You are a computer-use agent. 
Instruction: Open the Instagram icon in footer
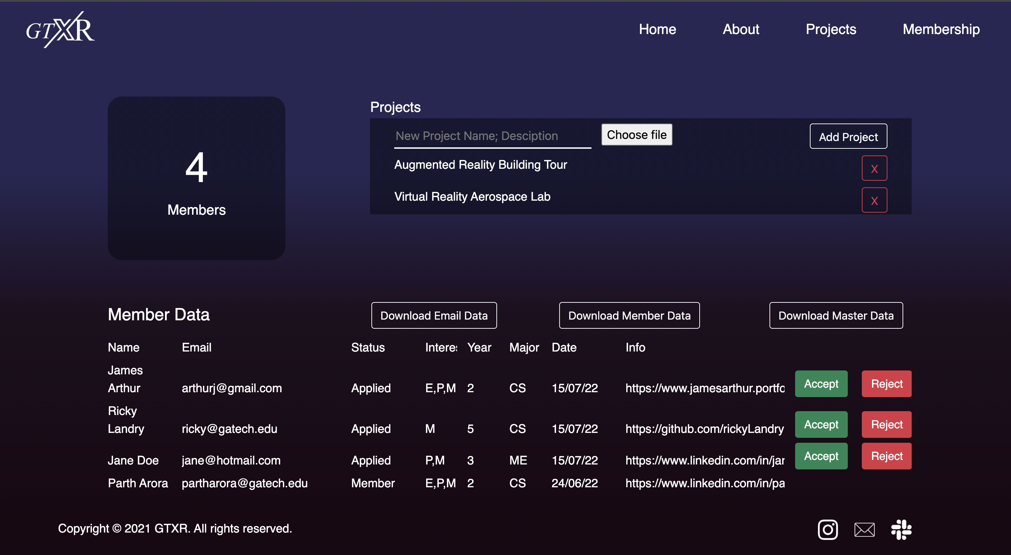827,529
